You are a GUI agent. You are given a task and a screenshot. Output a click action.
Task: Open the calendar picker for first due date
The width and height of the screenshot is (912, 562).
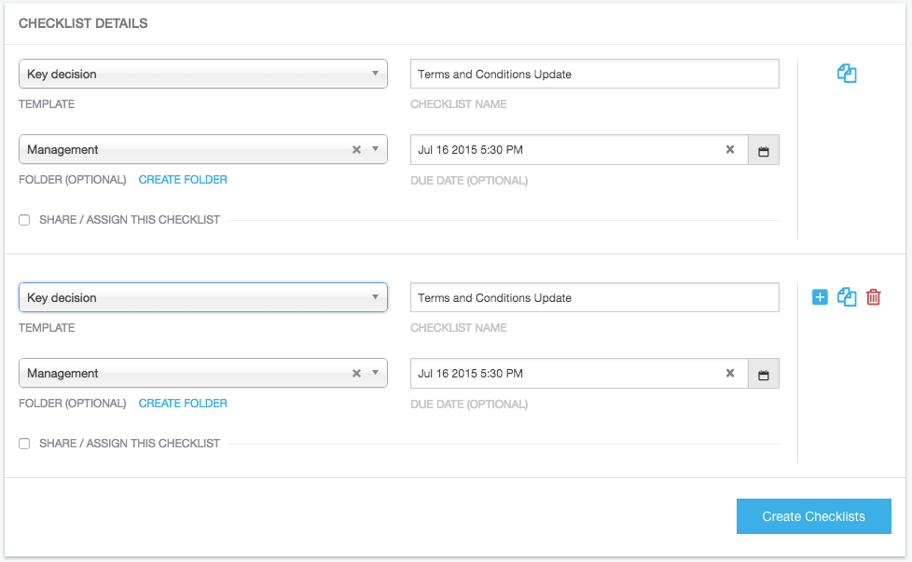point(763,150)
